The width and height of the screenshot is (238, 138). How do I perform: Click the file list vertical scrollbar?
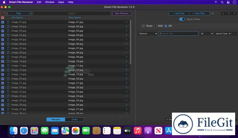point(131,42)
